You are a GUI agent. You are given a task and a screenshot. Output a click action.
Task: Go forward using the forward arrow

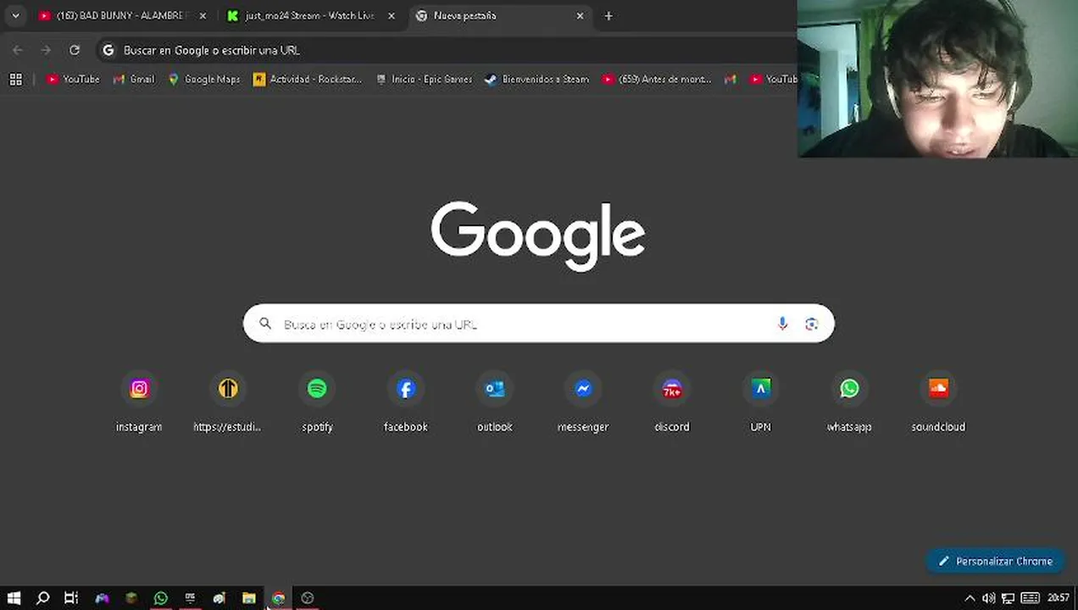[x=46, y=50]
